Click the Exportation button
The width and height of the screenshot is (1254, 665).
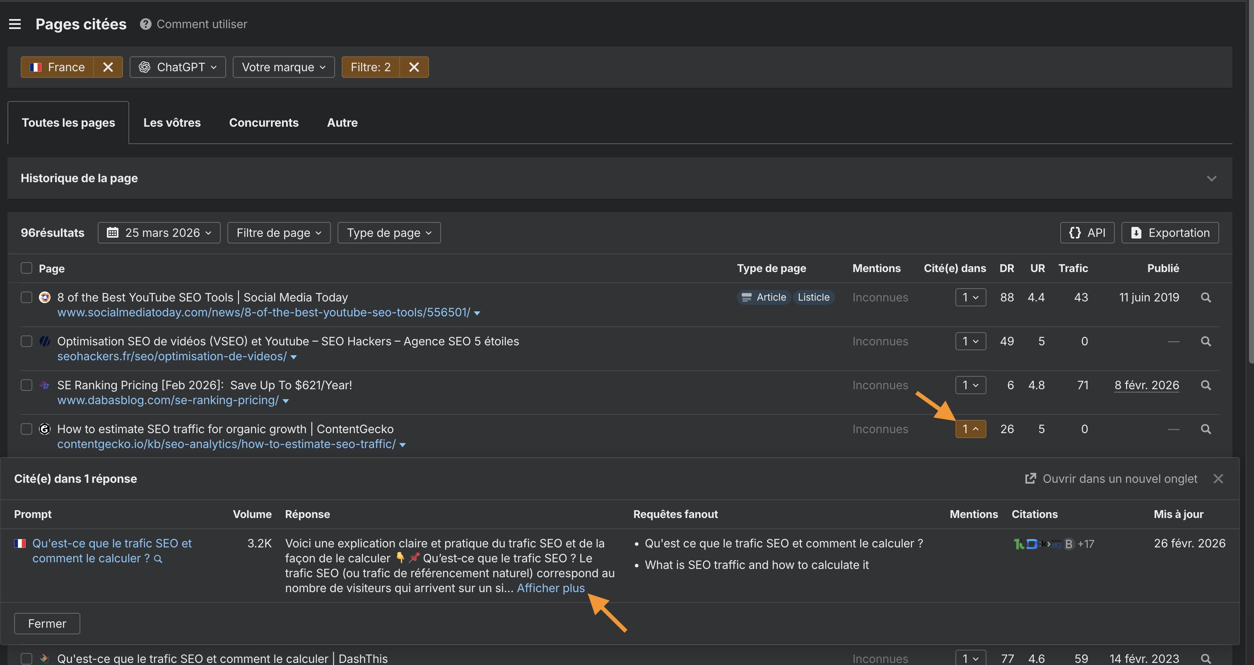point(1170,233)
